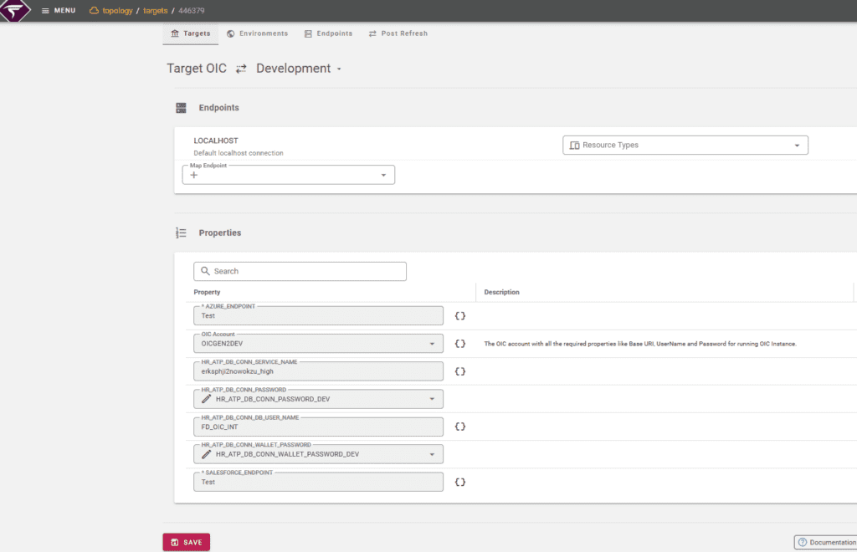Screen dimensions: 857x552
Task: Expand the Development environment dropdown
Action: [299, 69]
